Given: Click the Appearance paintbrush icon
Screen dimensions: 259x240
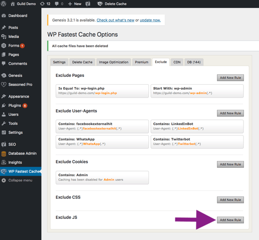Looking at the screenshot, I should (3, 96).
